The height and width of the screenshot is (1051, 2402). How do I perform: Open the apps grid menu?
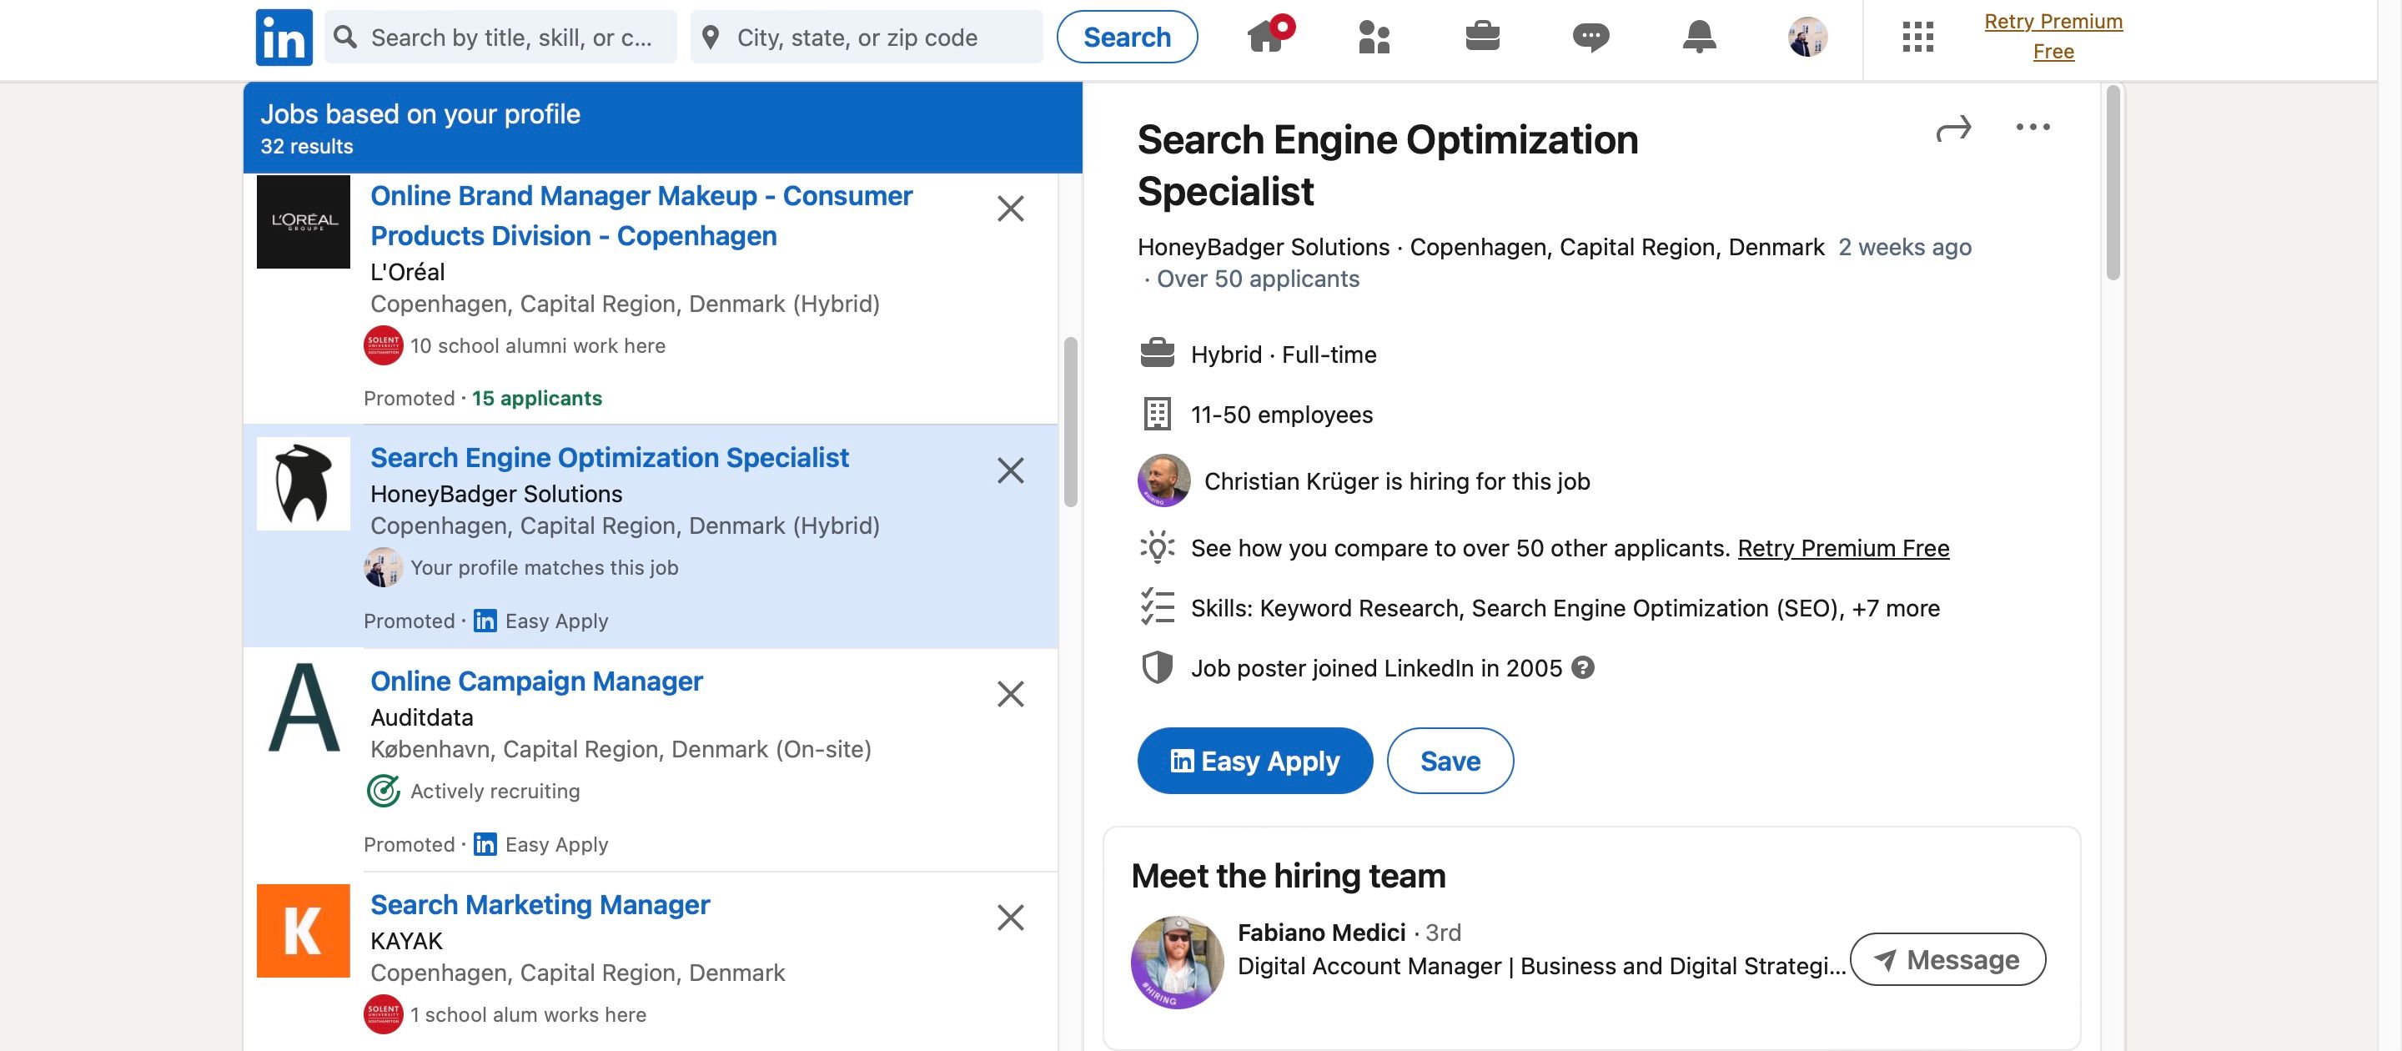(1917, 38)
